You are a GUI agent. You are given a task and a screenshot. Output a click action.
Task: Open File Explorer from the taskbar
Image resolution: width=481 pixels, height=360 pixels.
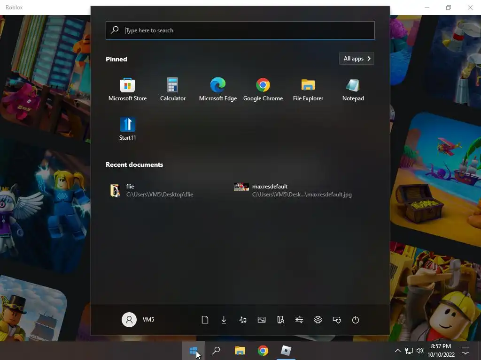pyautogui.click(x=240, y=351)
